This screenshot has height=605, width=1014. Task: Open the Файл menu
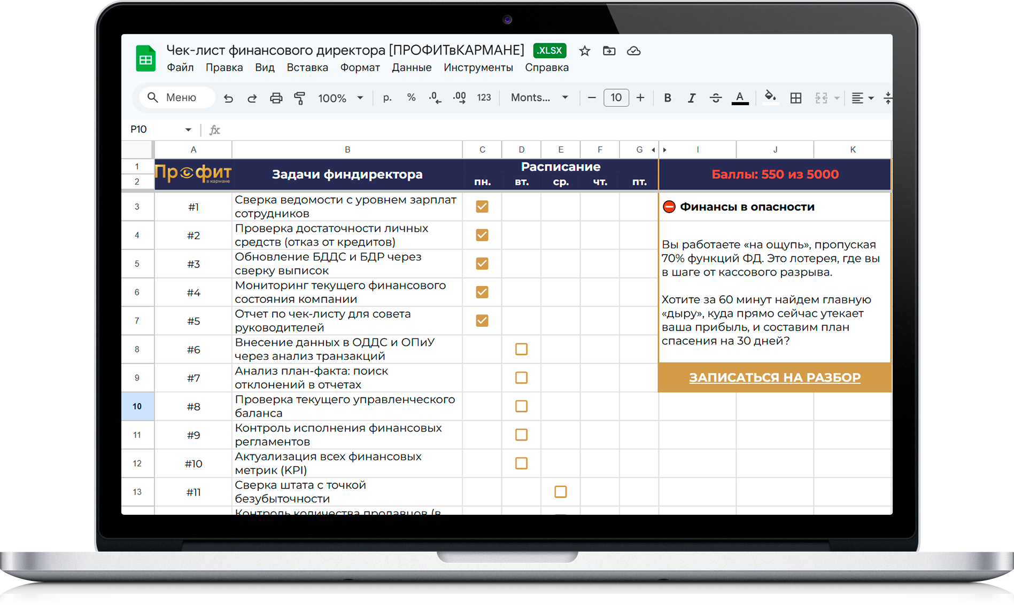(180, 68)
